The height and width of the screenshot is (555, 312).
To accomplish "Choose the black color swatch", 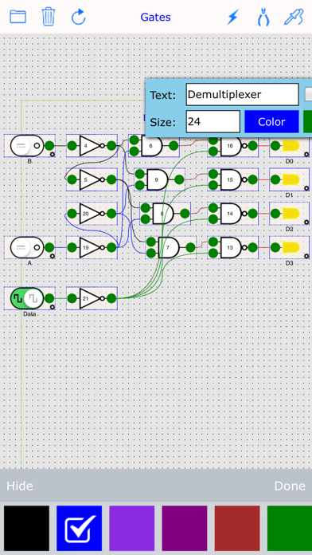I will tap(27, 528).
